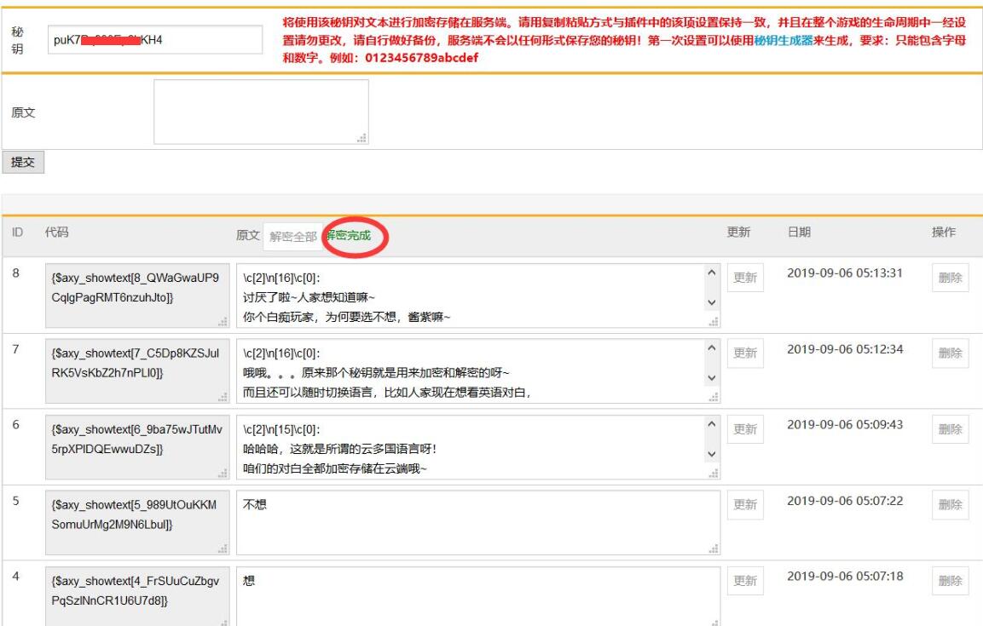Click 更新 button for row 6
Screen dimensions: 983x626
(745, 429)
